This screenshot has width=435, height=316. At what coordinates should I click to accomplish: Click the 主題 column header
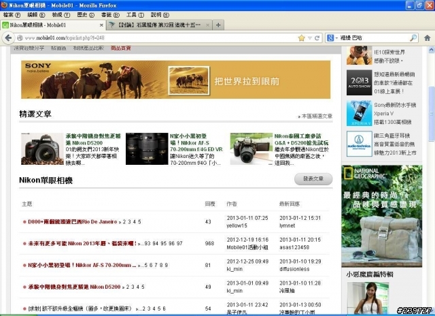coord(27,204)
